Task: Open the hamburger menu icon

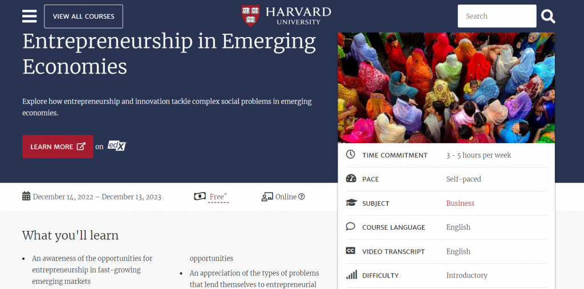Action: click(29, 17)
